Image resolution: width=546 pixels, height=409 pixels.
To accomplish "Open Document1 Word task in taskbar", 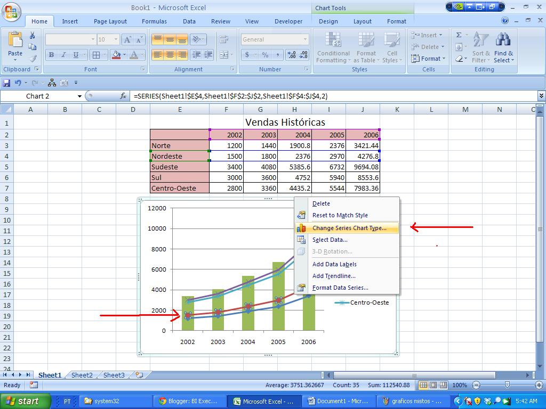I will coord(340,401).
